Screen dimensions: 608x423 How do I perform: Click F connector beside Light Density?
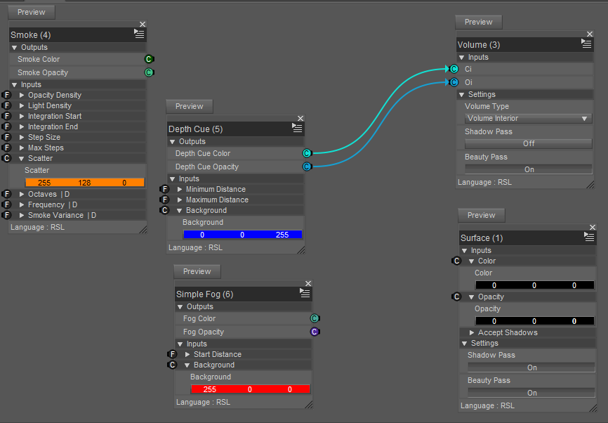tap(6, 105)
